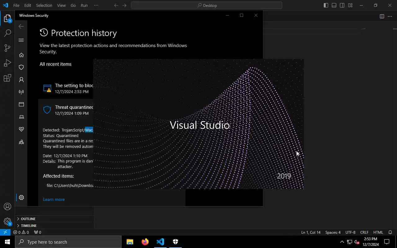Open the Selection menu
The image size is (397, 248).
coord(44,5)
